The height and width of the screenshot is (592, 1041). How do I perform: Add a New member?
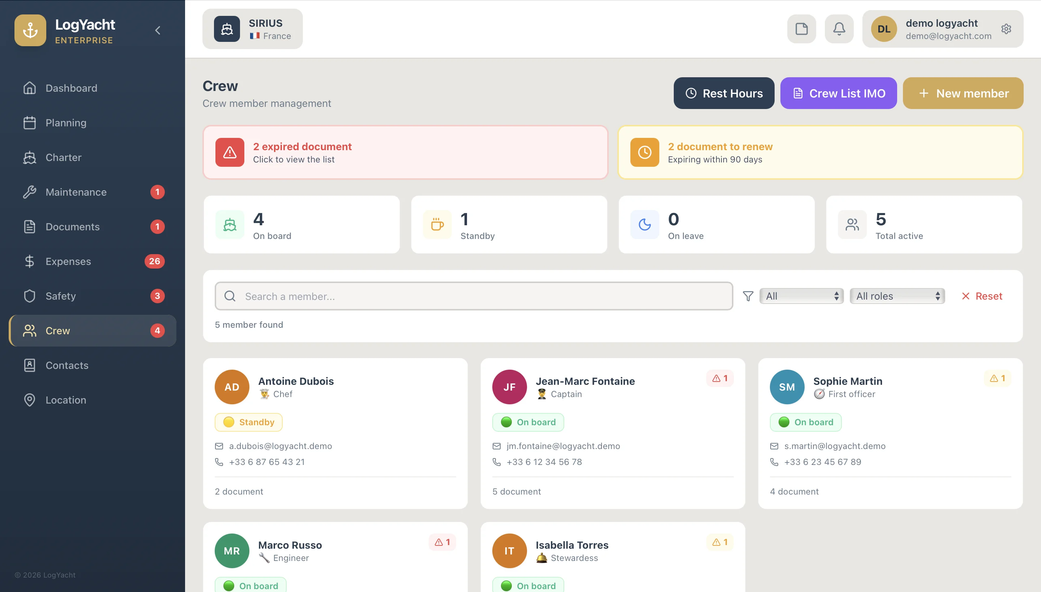963,93
